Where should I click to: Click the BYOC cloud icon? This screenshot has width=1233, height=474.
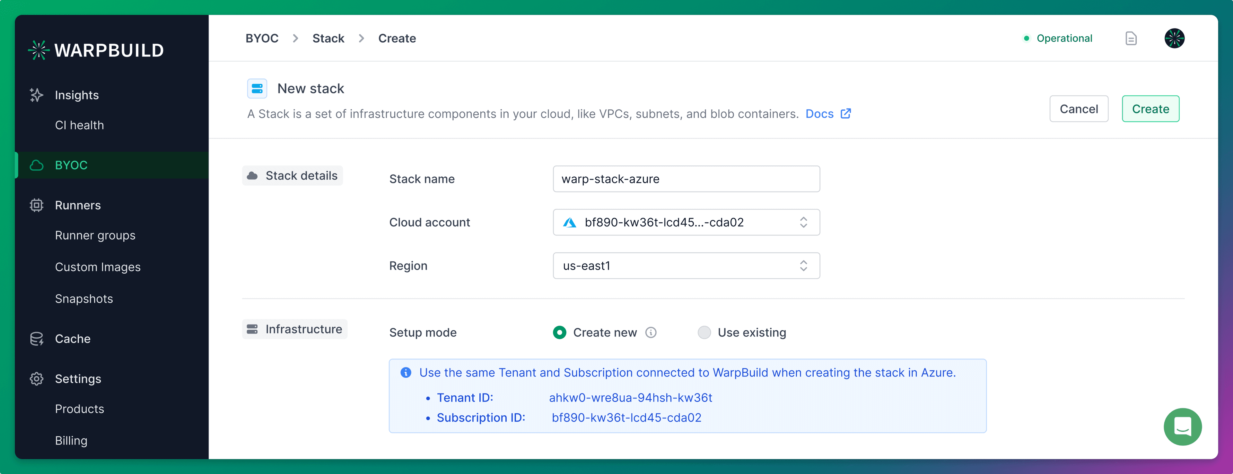tap(36, 165)
